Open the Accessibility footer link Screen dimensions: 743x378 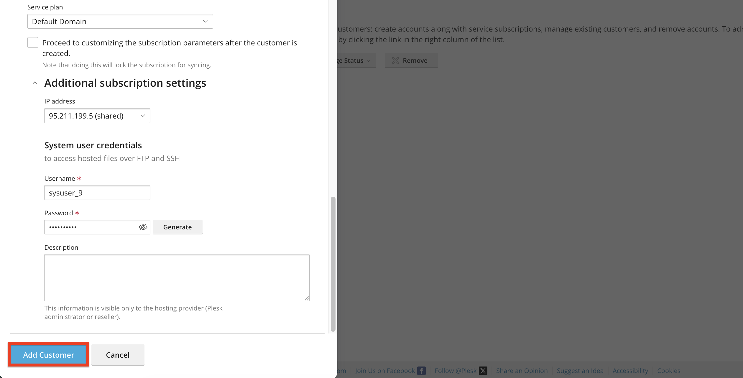630,371
